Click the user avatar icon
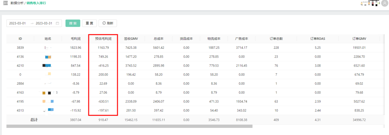 (384, 3)
